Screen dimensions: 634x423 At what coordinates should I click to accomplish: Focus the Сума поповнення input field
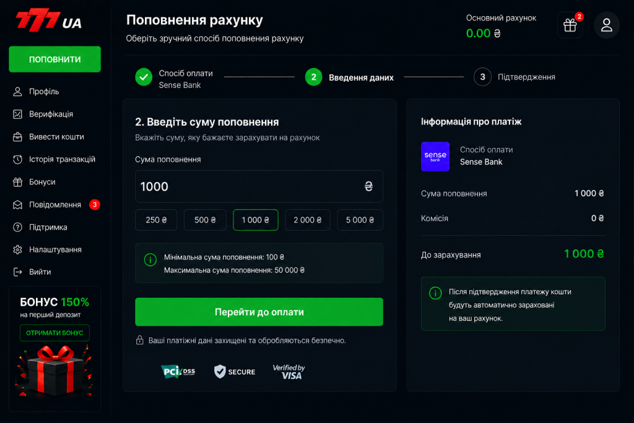pos(259,186)
